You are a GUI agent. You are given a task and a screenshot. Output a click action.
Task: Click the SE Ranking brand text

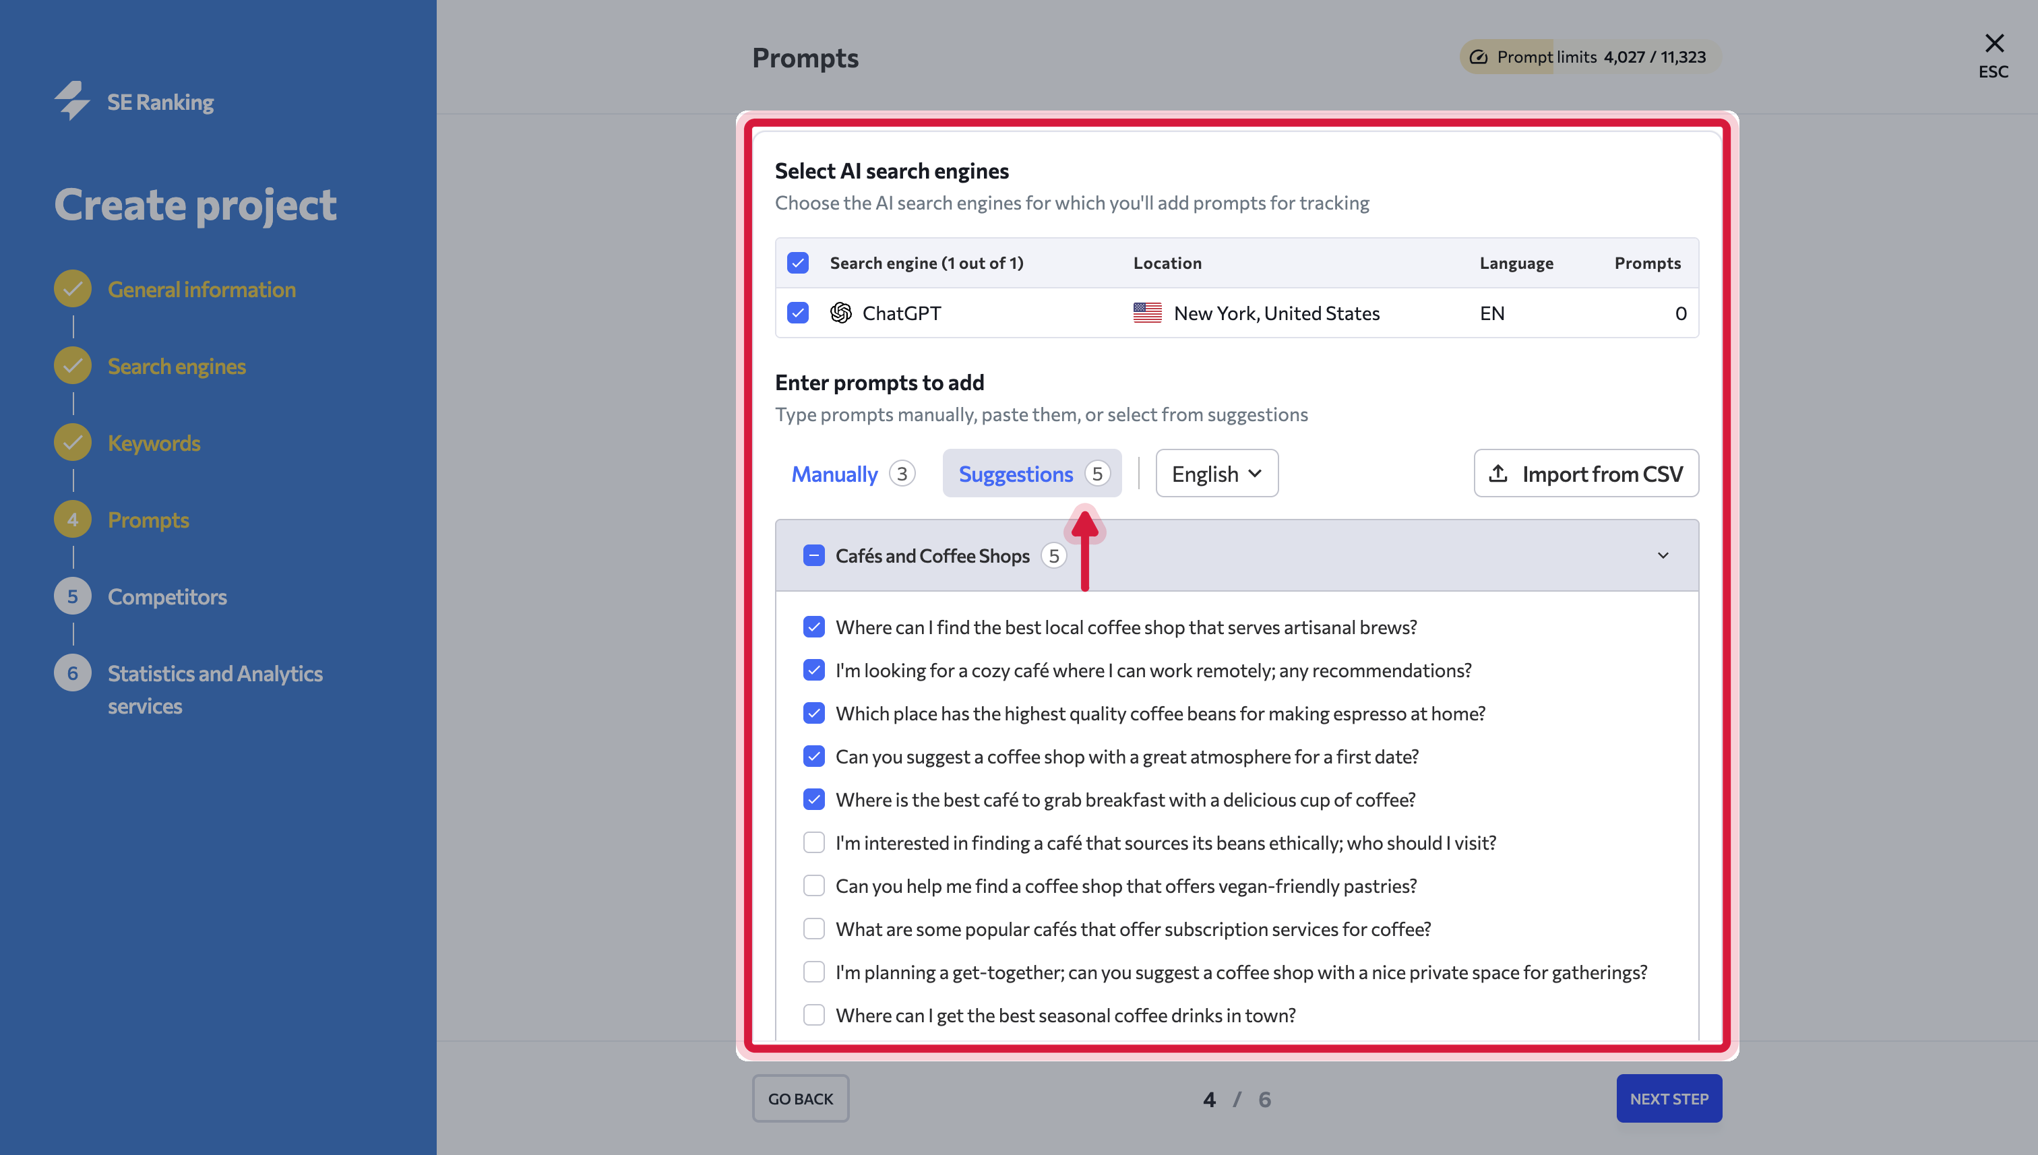coord(160,102)
